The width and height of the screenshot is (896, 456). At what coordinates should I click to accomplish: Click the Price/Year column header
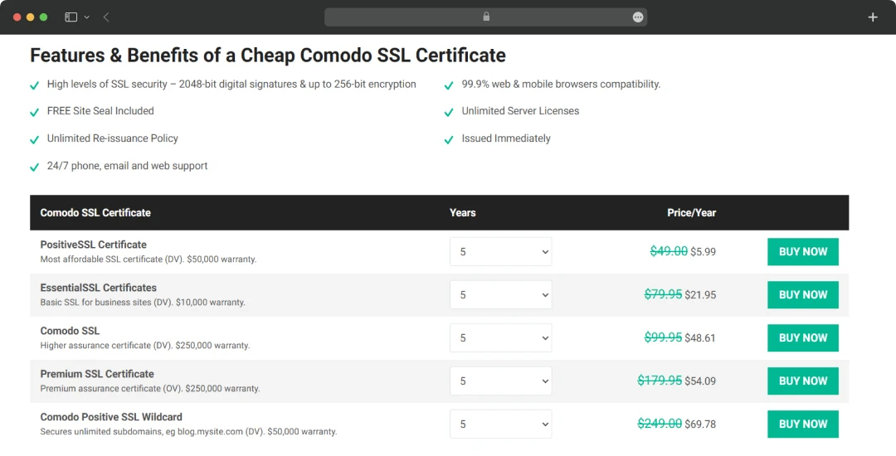coord(691,212)
